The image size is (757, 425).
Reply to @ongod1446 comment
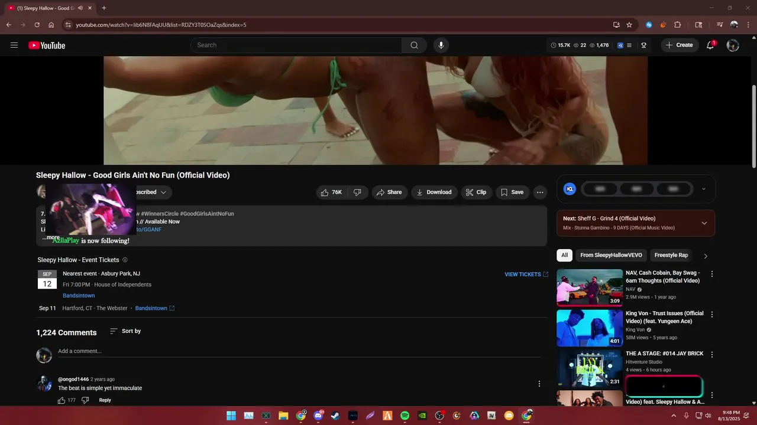tap(105, 400)
